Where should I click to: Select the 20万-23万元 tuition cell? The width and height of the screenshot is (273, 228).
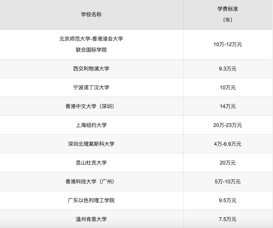227,125
